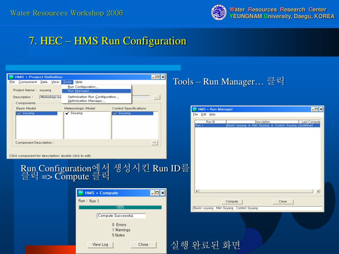The height and width of the screenshot is (254, 339).
Task: Click the Description column header in Run Manager
Action: pos(262,122)
